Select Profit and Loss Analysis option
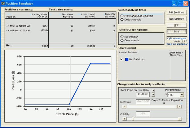This screenshot has width=190, height=128. [x=122, y=16]
